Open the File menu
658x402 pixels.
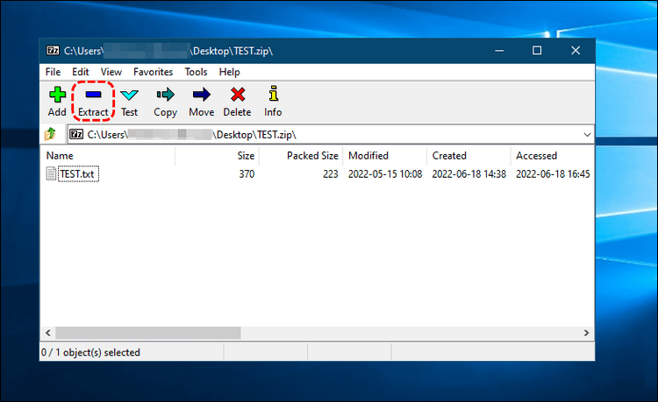pyautogui.click(x=53, y=72)
